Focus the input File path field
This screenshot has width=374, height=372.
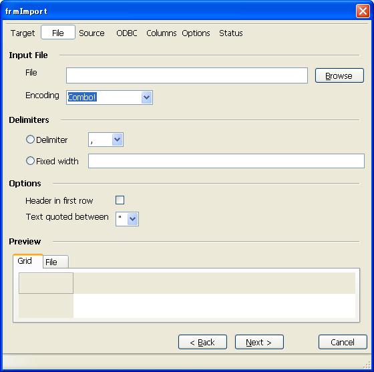[x=187, y=75]
